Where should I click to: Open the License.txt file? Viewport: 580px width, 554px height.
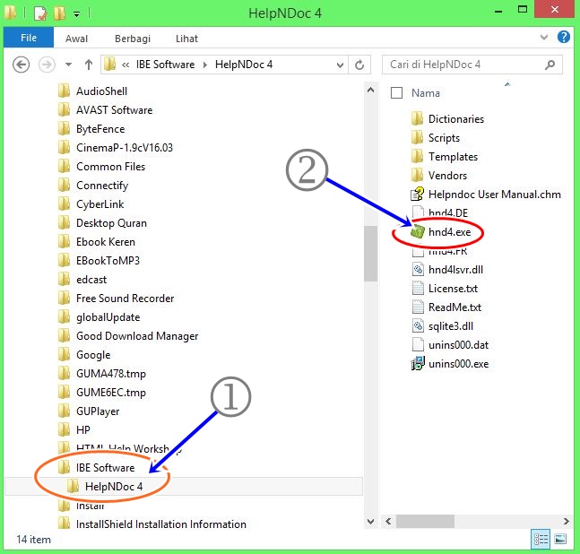[445, 289]
